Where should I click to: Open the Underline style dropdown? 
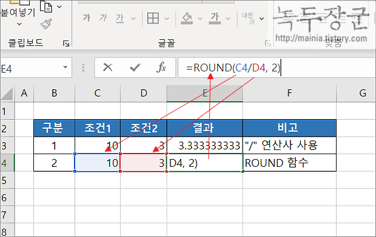pos(133,19)
